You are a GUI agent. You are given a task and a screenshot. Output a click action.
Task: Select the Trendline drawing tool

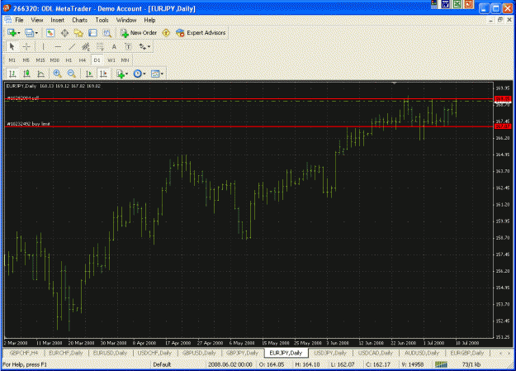point(72,46)
